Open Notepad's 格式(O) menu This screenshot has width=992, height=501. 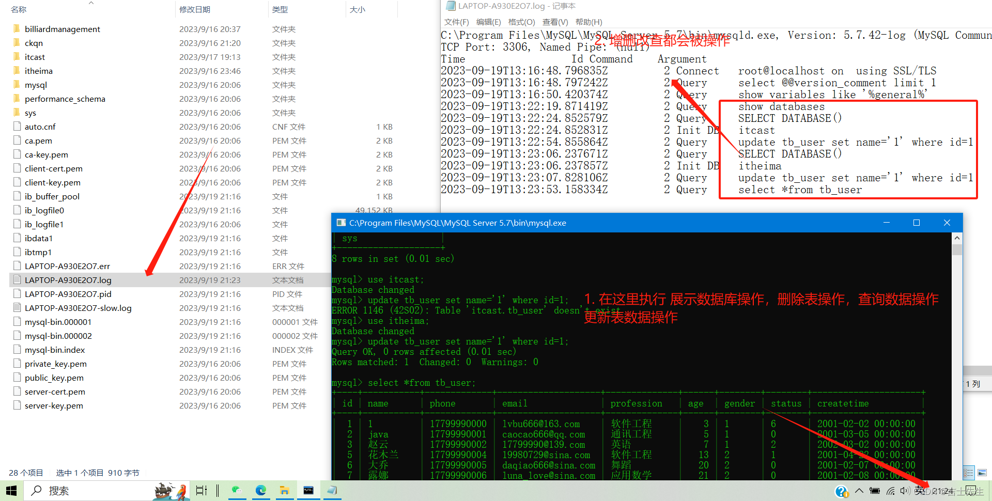coord(521,22)
